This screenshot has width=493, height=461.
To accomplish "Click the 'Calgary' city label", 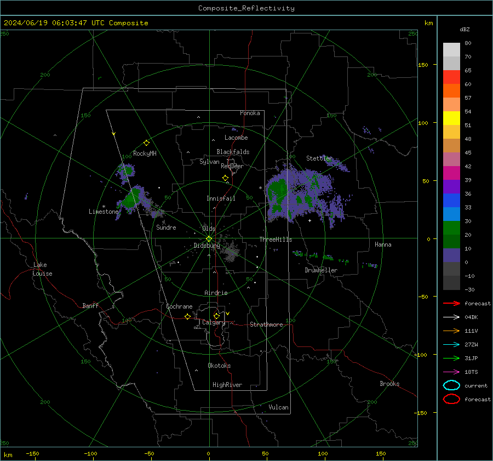I will pos(214,322).
